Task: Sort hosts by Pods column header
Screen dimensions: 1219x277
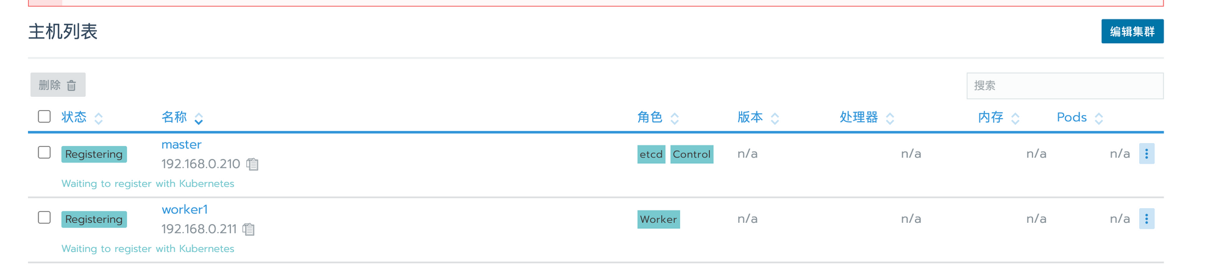Action: click(x=1072, y=117)
